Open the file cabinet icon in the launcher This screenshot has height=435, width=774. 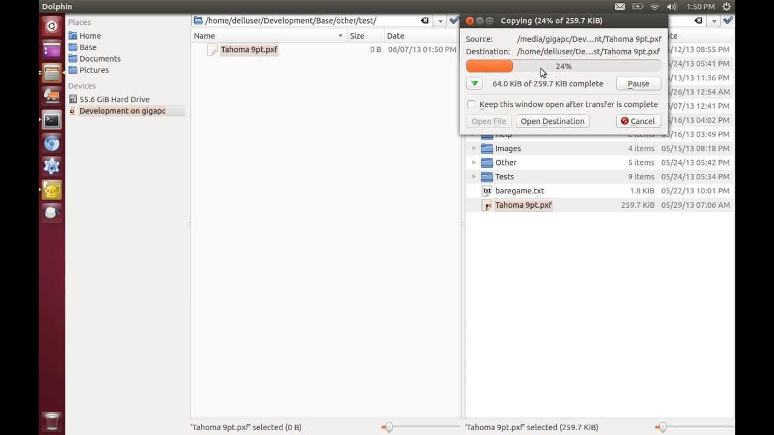tap(51, 73)
